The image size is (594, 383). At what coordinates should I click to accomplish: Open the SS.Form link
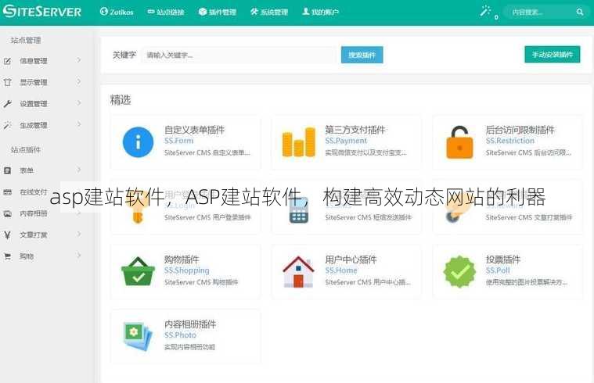tap(178, 141)
